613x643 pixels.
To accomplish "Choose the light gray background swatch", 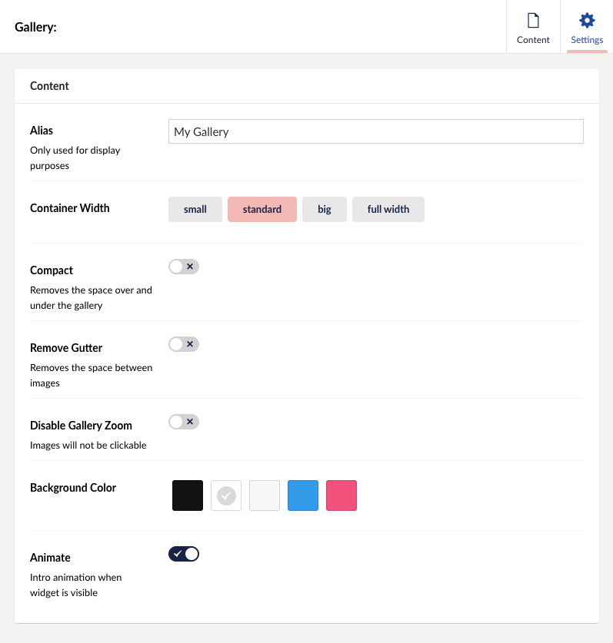I will (265, 496).
